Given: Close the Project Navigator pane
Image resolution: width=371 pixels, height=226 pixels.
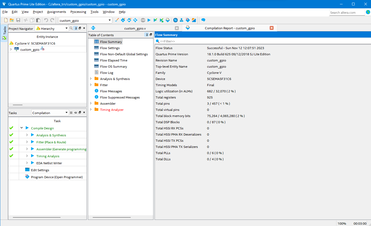Looking at the screenshot, I should (84, 28).
